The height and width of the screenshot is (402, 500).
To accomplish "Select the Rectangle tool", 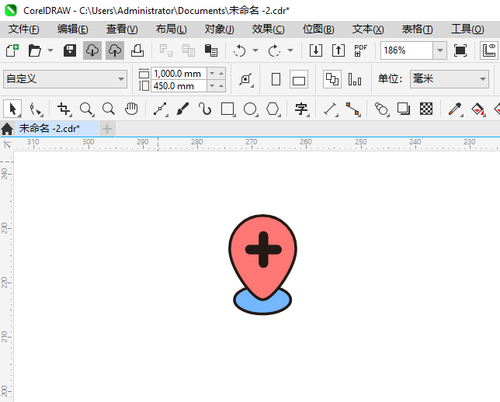I will coord(227,109).
